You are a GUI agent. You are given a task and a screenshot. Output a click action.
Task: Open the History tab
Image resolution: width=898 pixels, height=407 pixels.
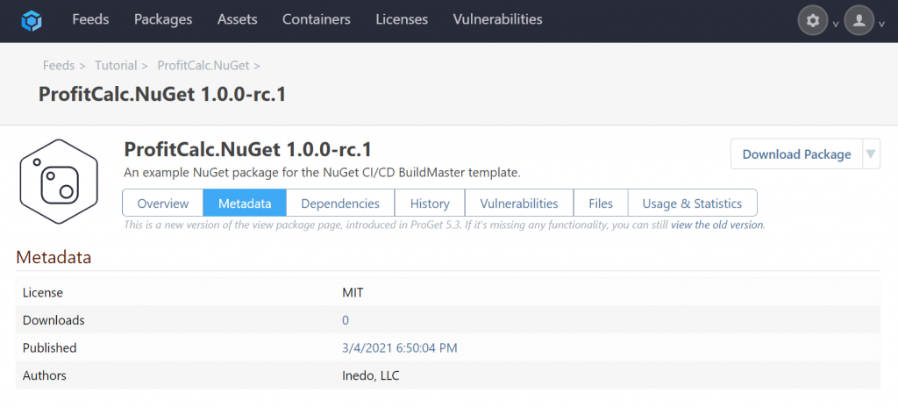(x=430, y=203)
